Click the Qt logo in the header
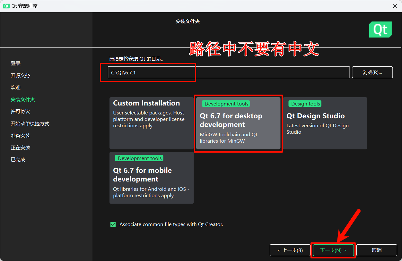 pyautogui.click(x=380, y=29)
